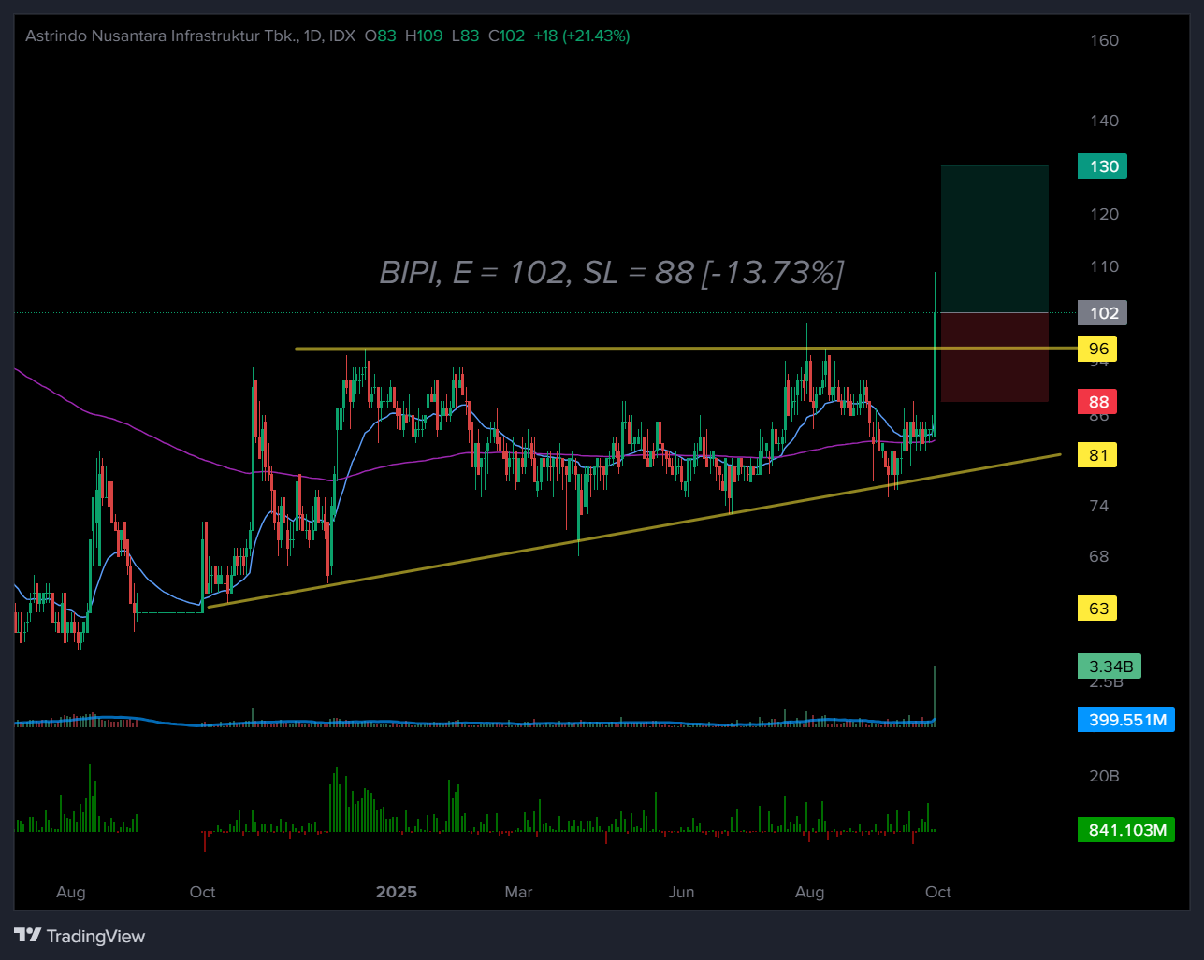Click the 110 price axis label
The image size is (1204, 960).
1104,266
